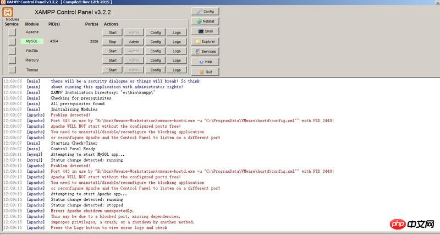
Task: Click the FileZilla module label
Action: pos(32,51)
